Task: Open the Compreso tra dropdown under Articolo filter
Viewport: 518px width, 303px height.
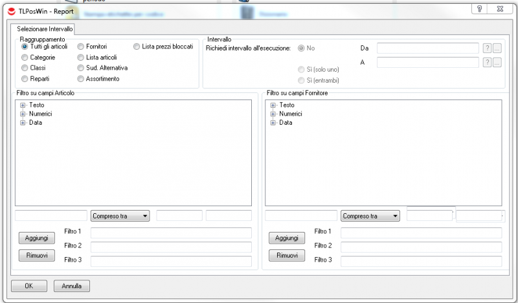Action: [120, 216]
